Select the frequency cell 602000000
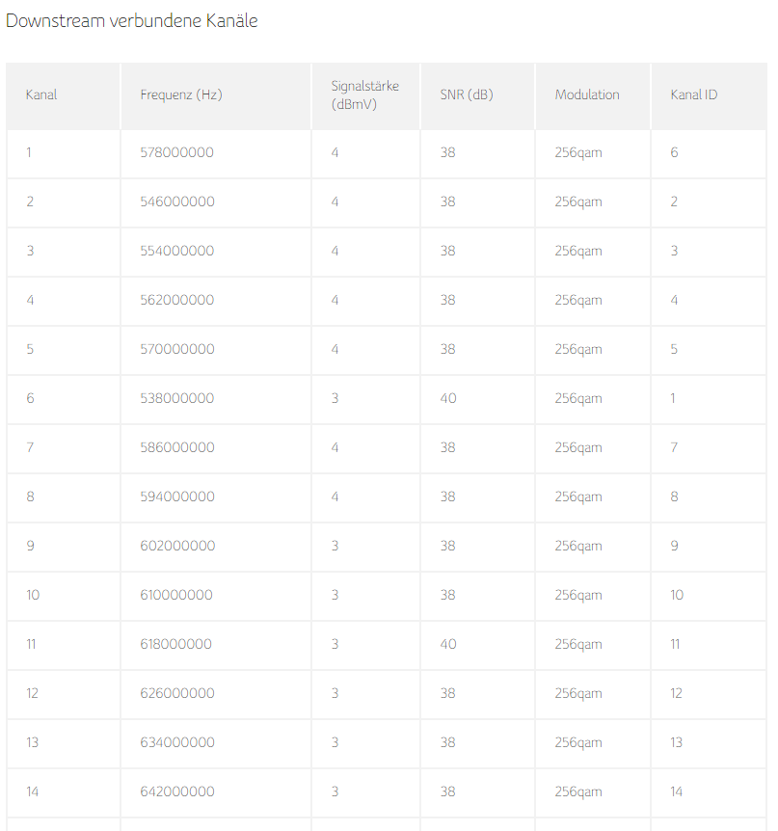The width and height of the screenshot is (778, 831). click(x=177, y=546)
